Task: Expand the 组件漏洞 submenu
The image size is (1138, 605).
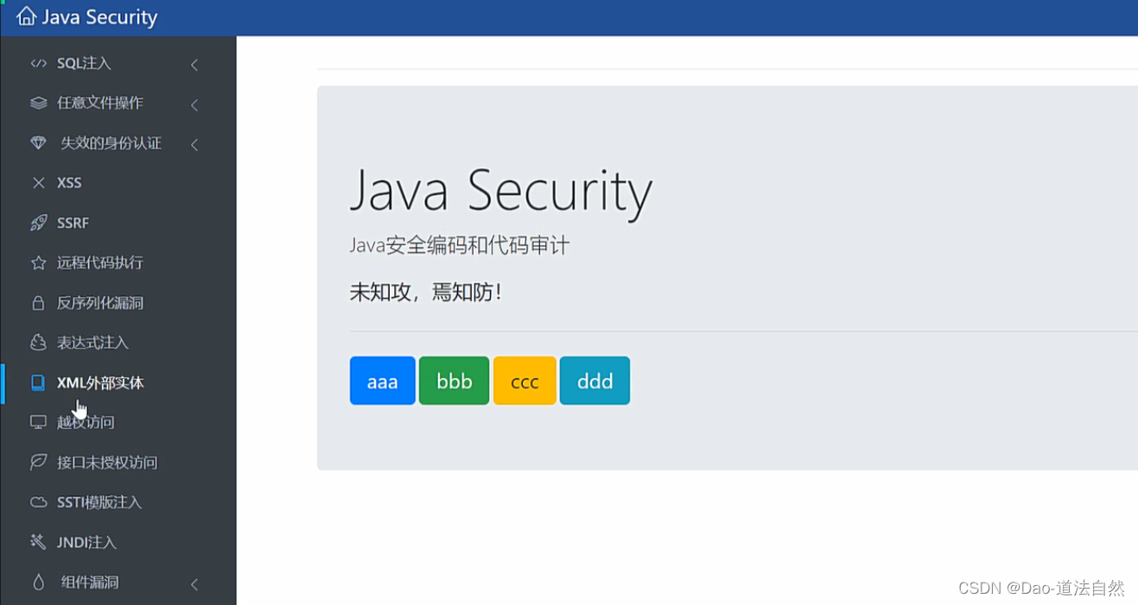Action: 194,583
